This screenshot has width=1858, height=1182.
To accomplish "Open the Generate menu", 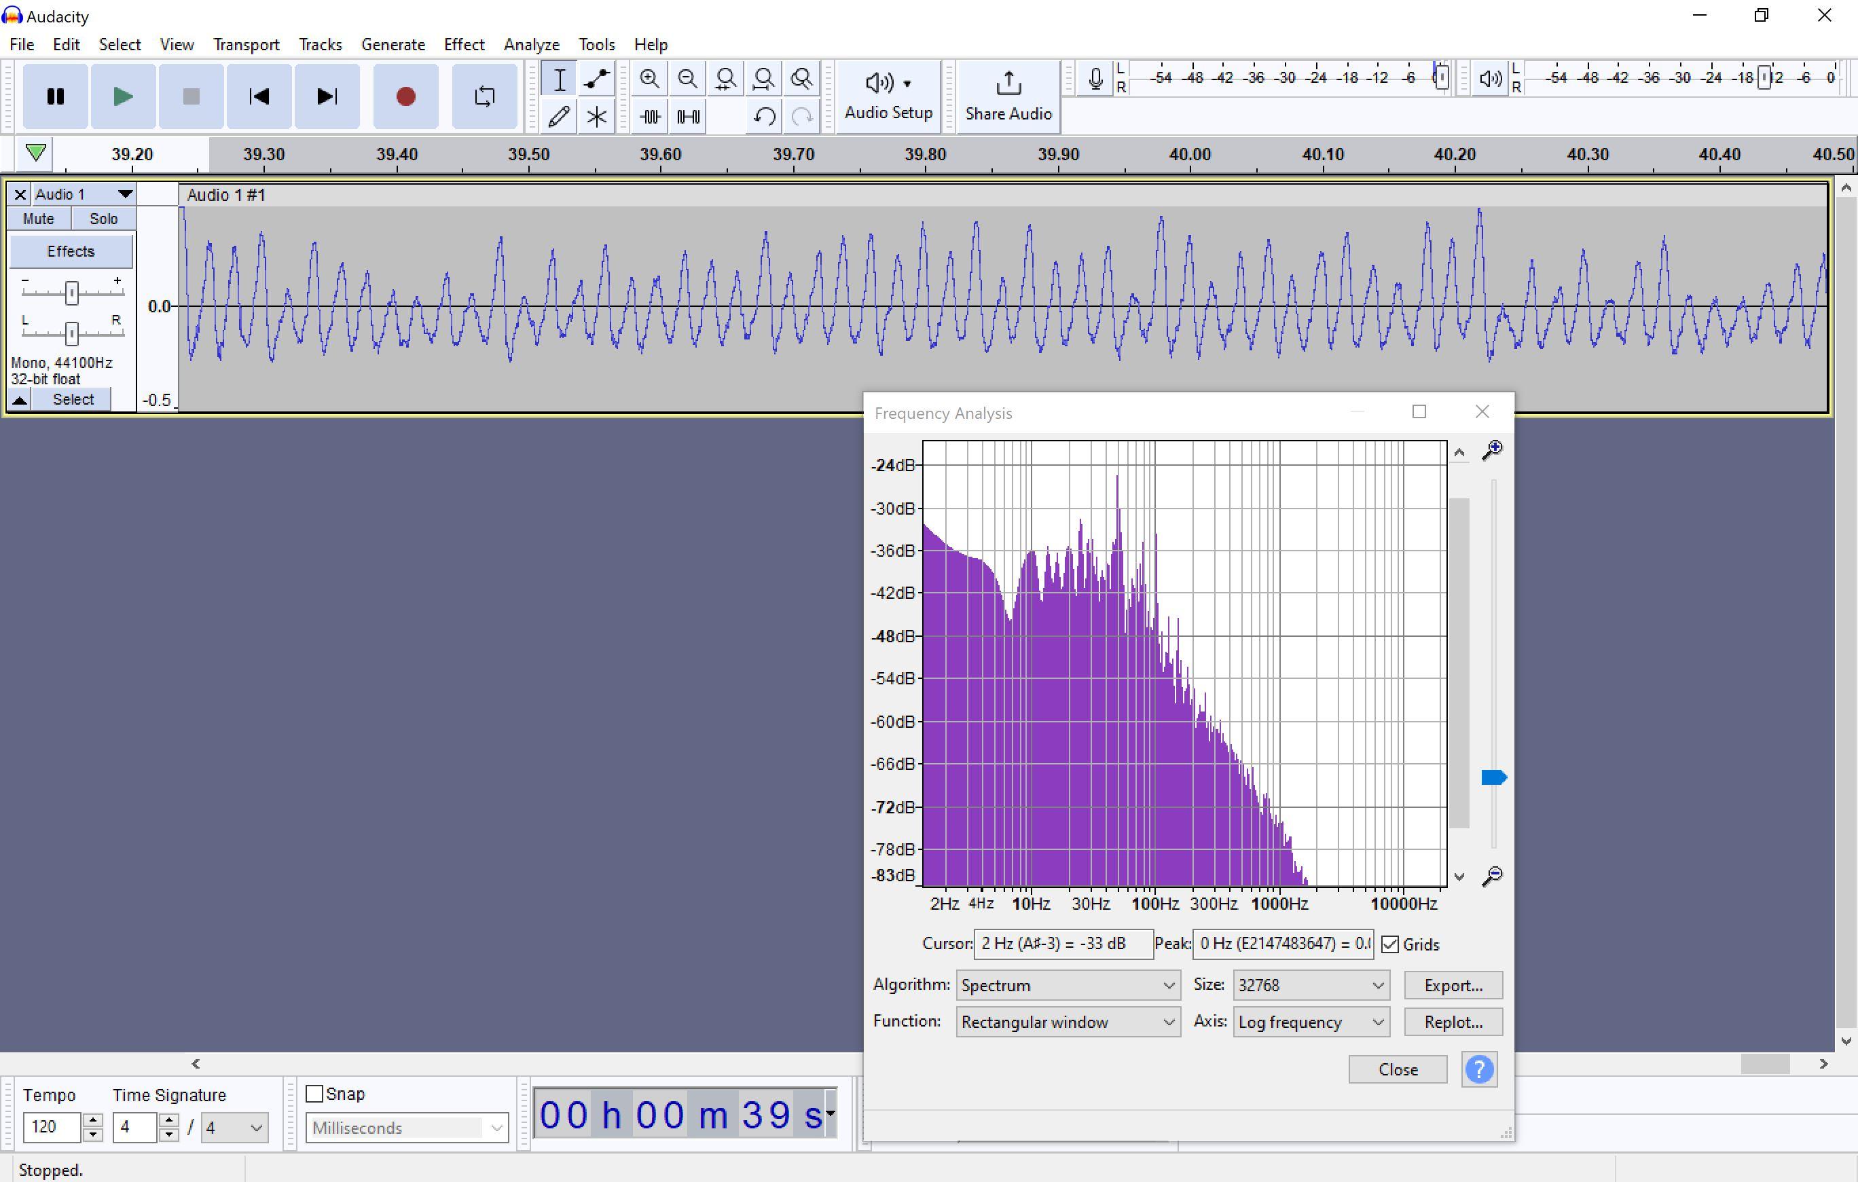I will tap(393, 45).
